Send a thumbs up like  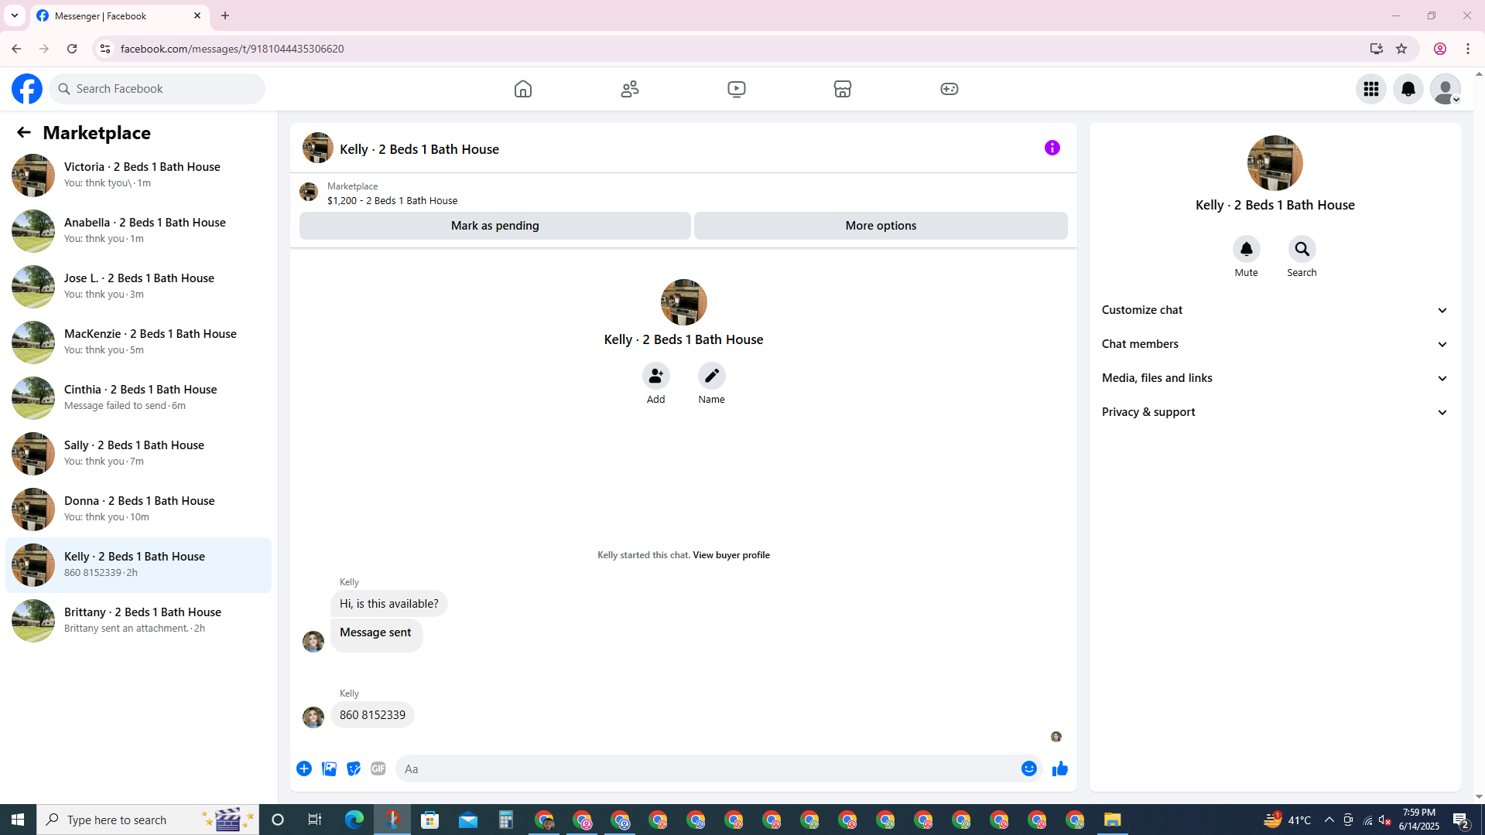click(x=1060, y=769)
